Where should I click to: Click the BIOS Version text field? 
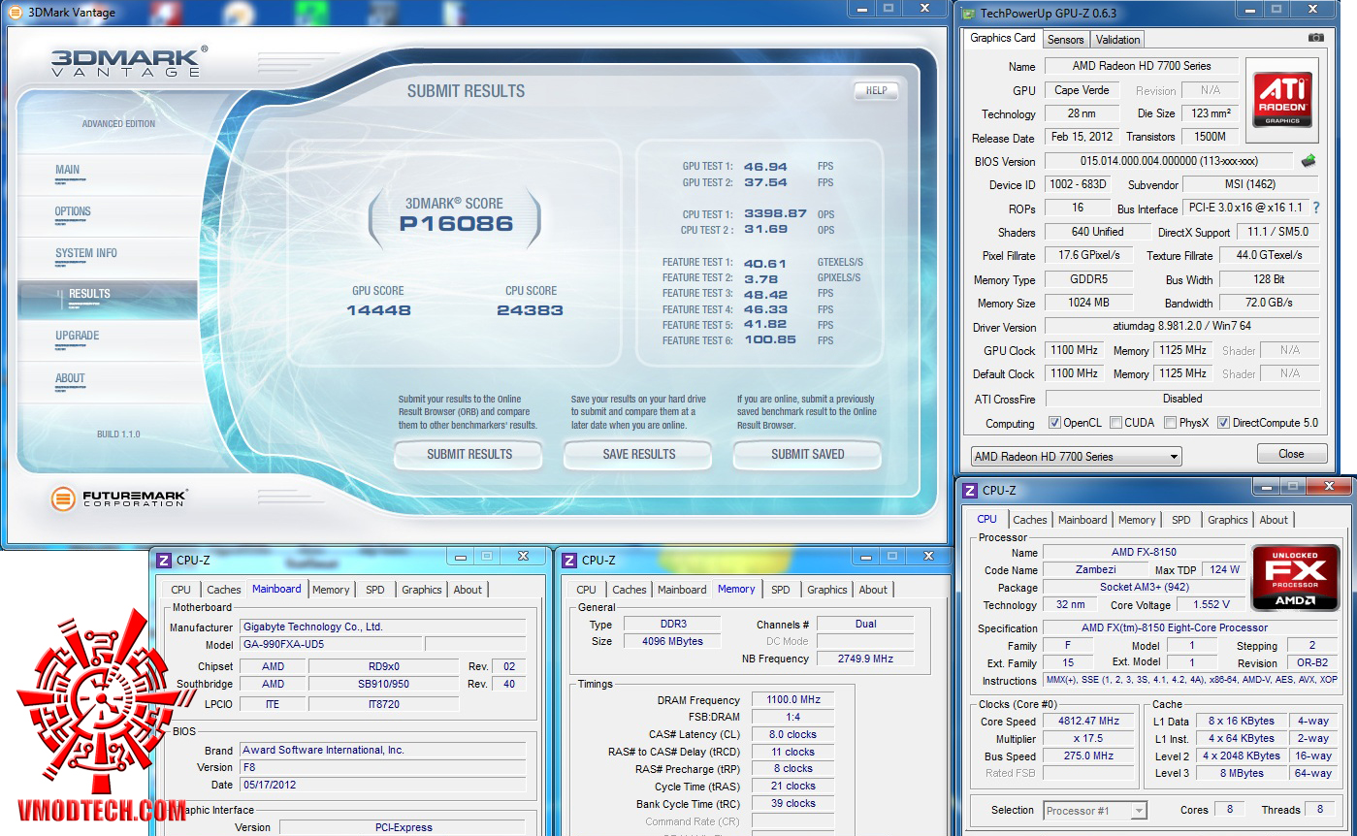(1168, 162)
